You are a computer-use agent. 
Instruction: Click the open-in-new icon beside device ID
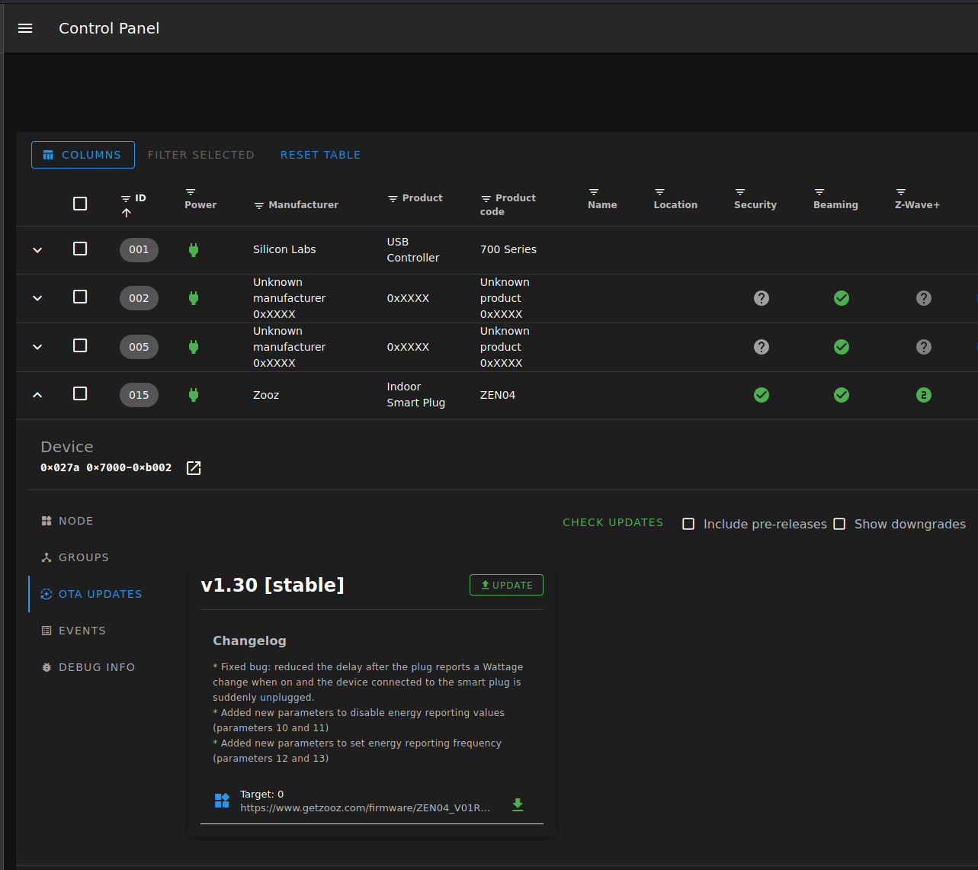click(193, 467)
